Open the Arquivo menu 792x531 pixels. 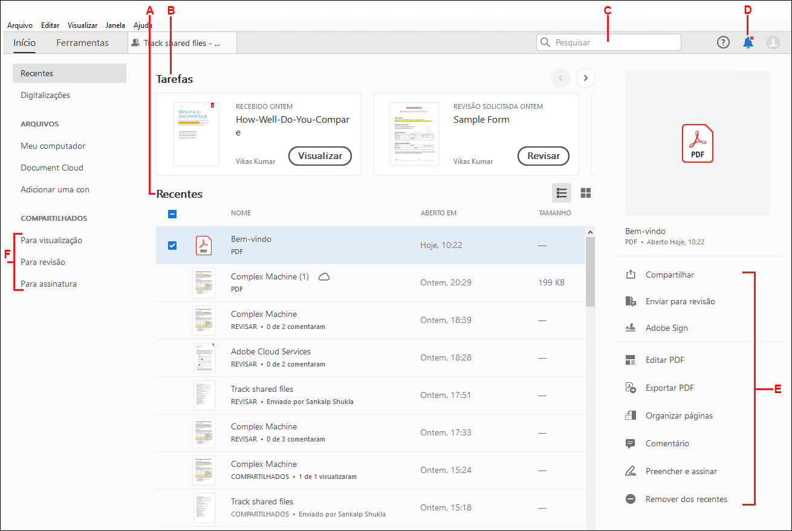click(x=20, y=25)
